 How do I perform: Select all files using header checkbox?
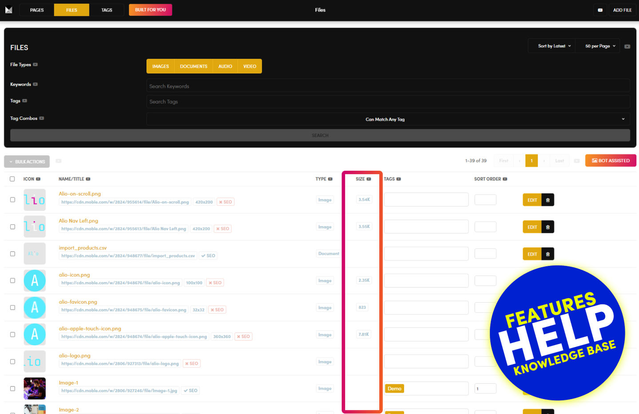coord(12,179)
